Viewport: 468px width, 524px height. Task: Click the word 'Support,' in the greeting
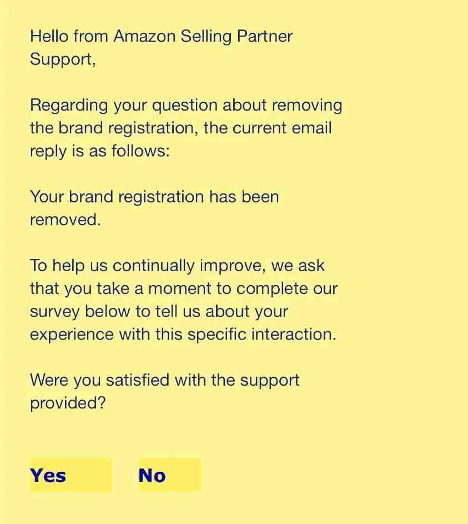coord(63,60)
